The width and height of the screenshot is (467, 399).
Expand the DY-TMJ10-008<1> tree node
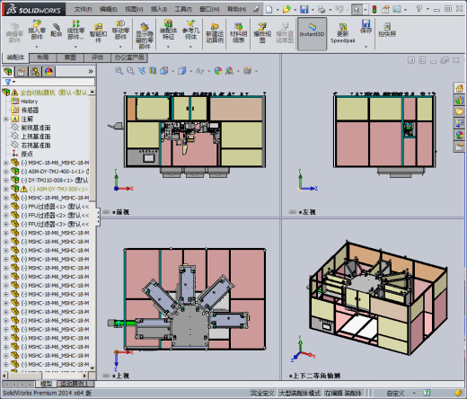pos(5,181)
